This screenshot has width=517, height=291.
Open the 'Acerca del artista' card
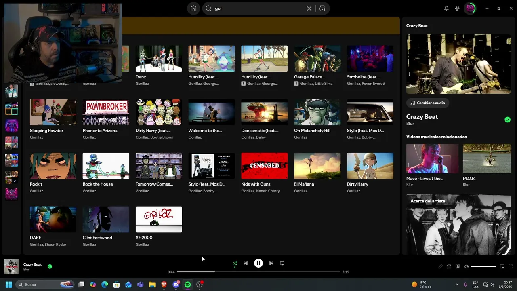458,224
